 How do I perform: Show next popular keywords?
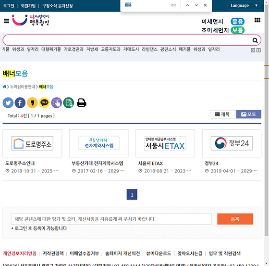click(258, 50)
